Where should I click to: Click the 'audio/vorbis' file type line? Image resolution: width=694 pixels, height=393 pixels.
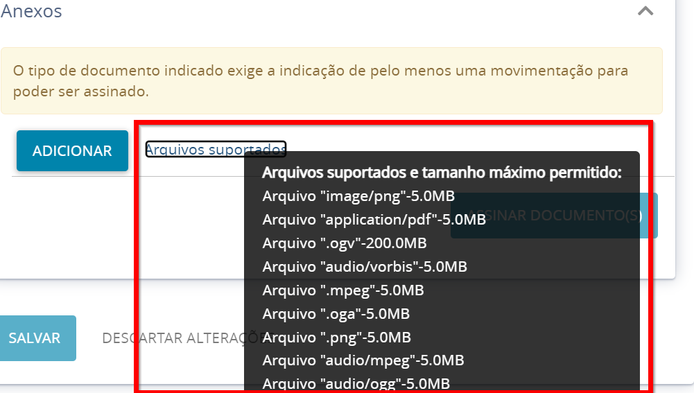pos(365,267)
